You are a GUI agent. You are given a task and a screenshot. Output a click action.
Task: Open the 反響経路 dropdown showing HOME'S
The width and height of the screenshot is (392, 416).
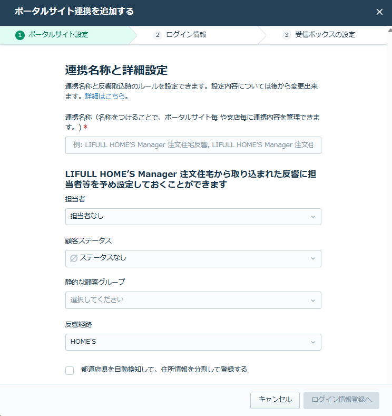pyautogui.click(x=193, y=342)
